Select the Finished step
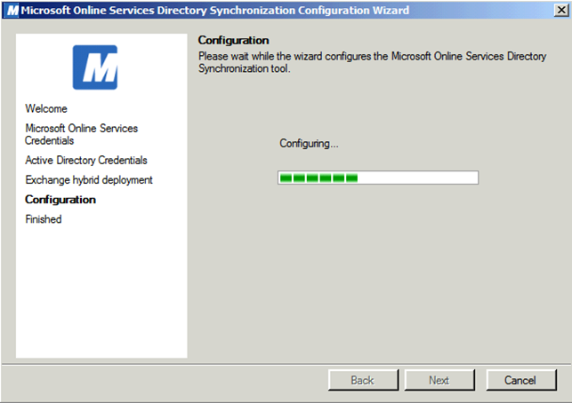This screenshot has width=572, height=403. [44, 219]
